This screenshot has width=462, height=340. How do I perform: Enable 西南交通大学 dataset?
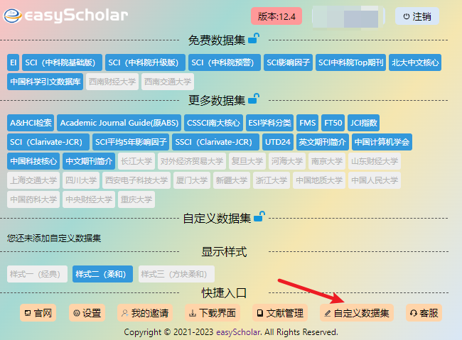(x=168, y=82)
